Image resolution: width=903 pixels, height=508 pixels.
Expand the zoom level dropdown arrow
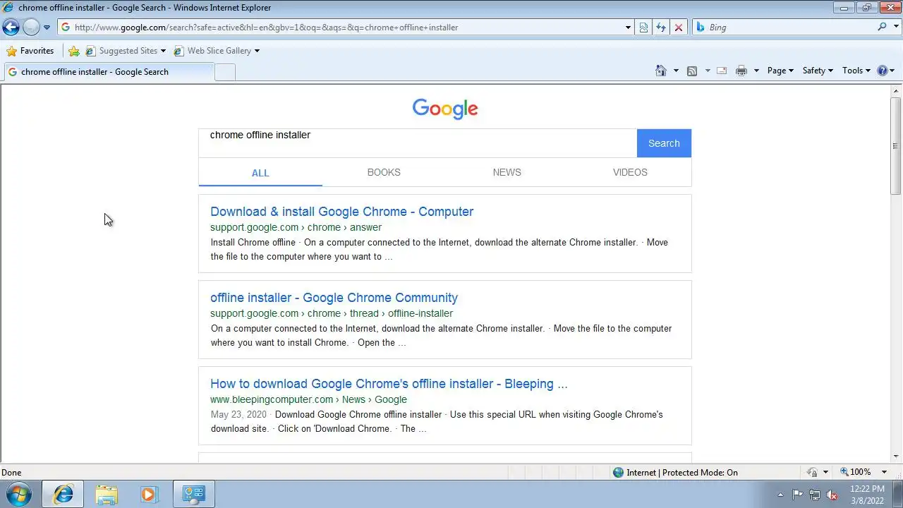point(884,472)
